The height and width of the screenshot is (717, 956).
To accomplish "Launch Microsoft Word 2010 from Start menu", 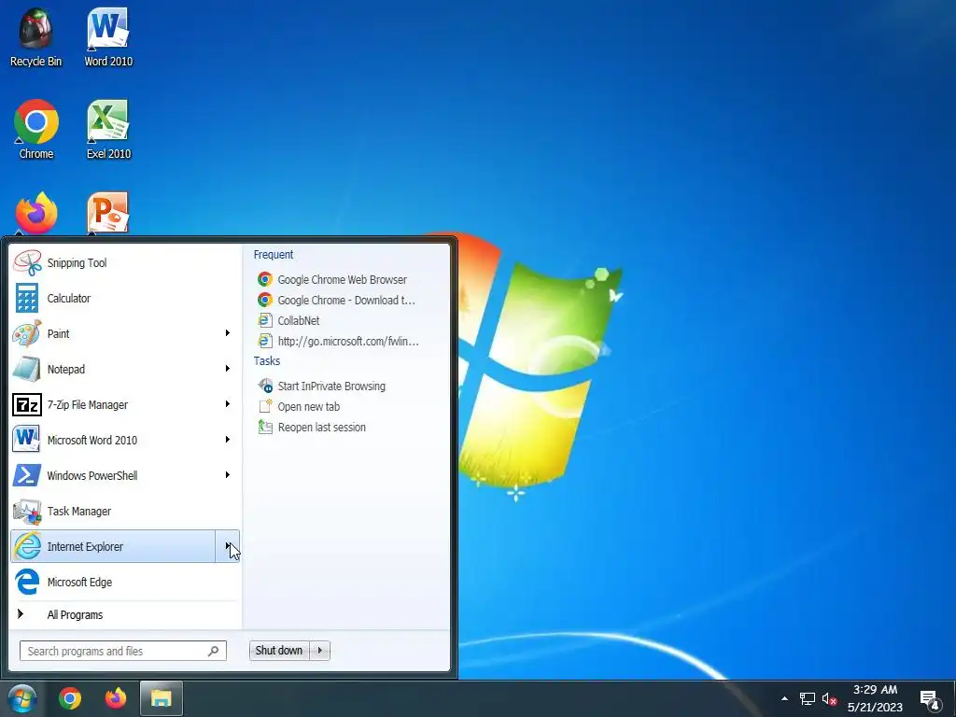I will point(113,440).
